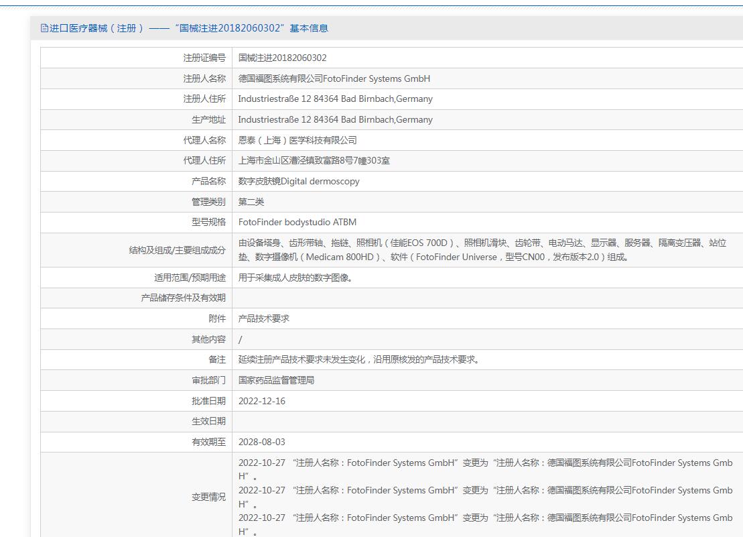The height and width of the screenshot is (537, 743).
Task: Select the remark text starting 延续注册产品技术要求
Action: point(358,360)
